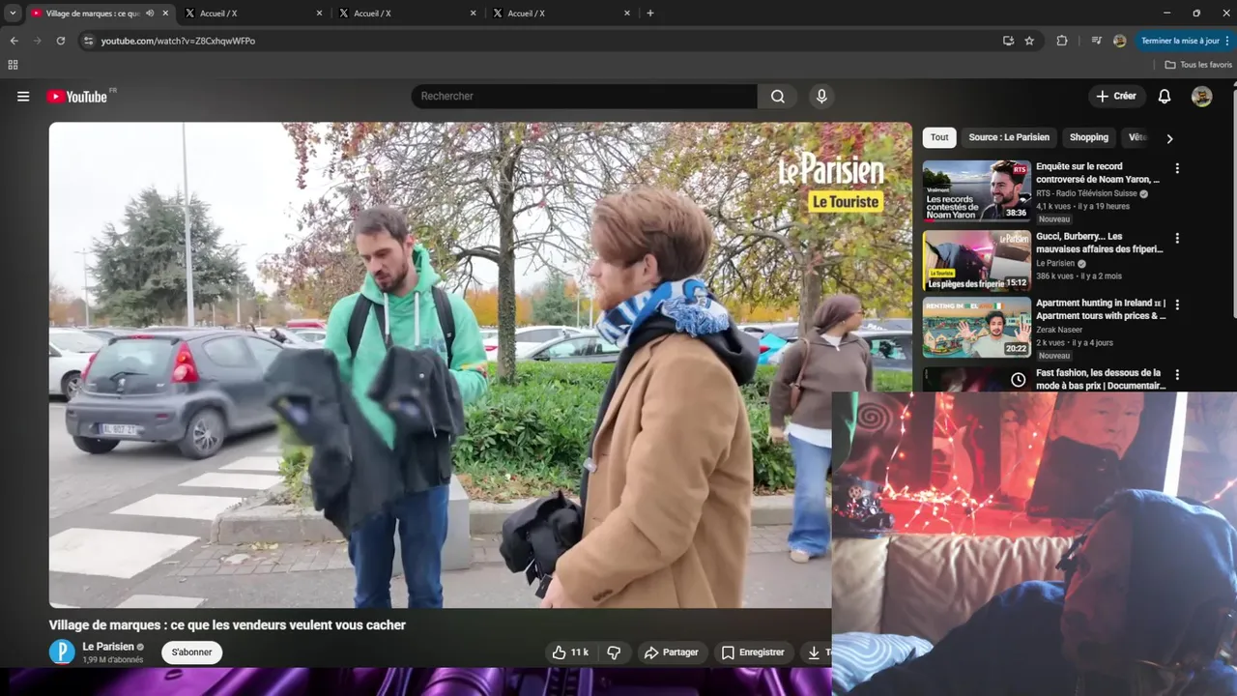
Task: Subscribe with the S'abonner button
Action: (x=191, y=652)
